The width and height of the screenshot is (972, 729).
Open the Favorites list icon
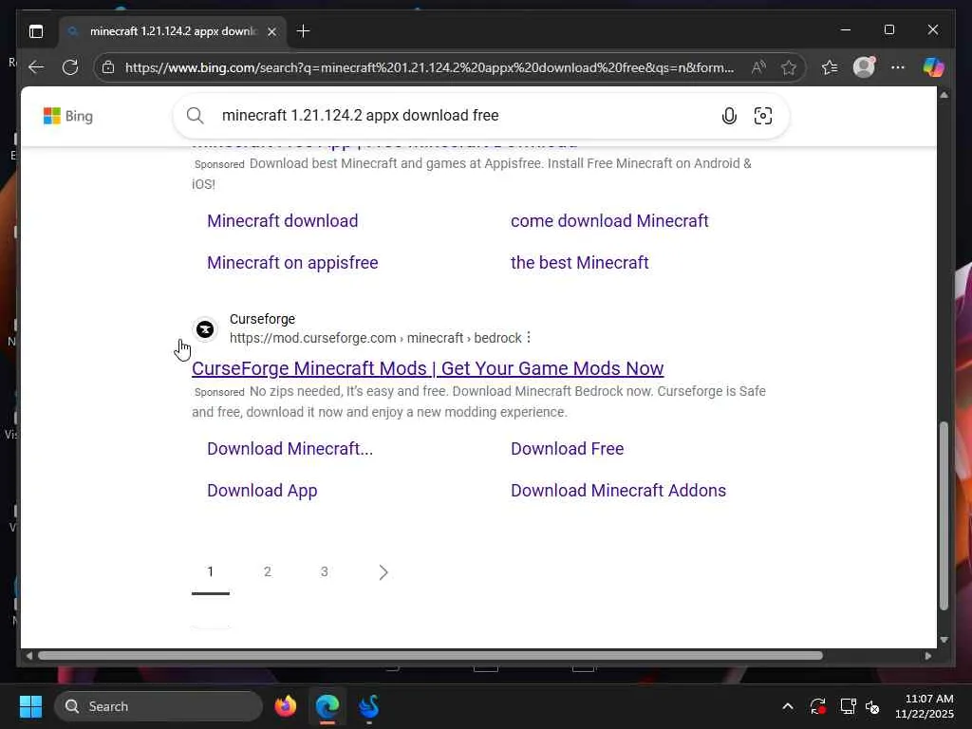(x=830, y=67)
